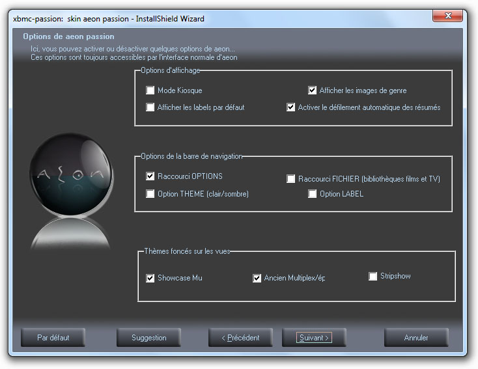Click the aeon glass orb logo
478x369 pixels.
[x=68, y=176]
